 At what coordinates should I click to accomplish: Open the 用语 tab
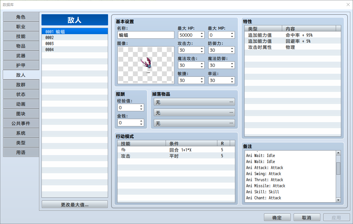21,152
